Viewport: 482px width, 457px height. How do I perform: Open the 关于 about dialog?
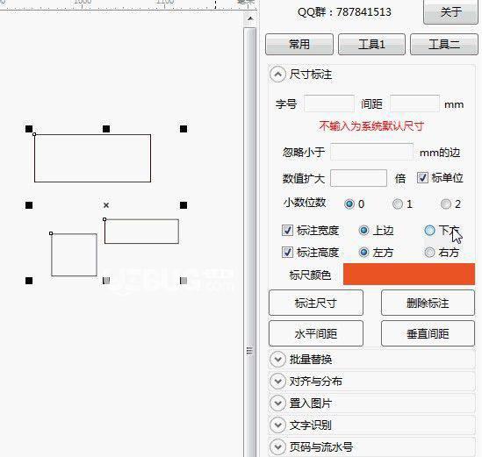450,12
